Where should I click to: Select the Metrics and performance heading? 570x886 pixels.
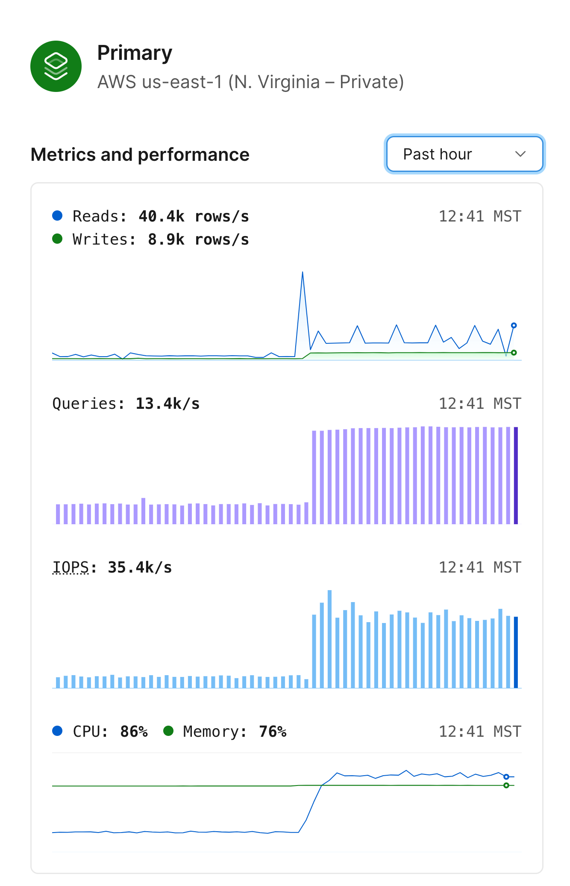tap(140, 154)
